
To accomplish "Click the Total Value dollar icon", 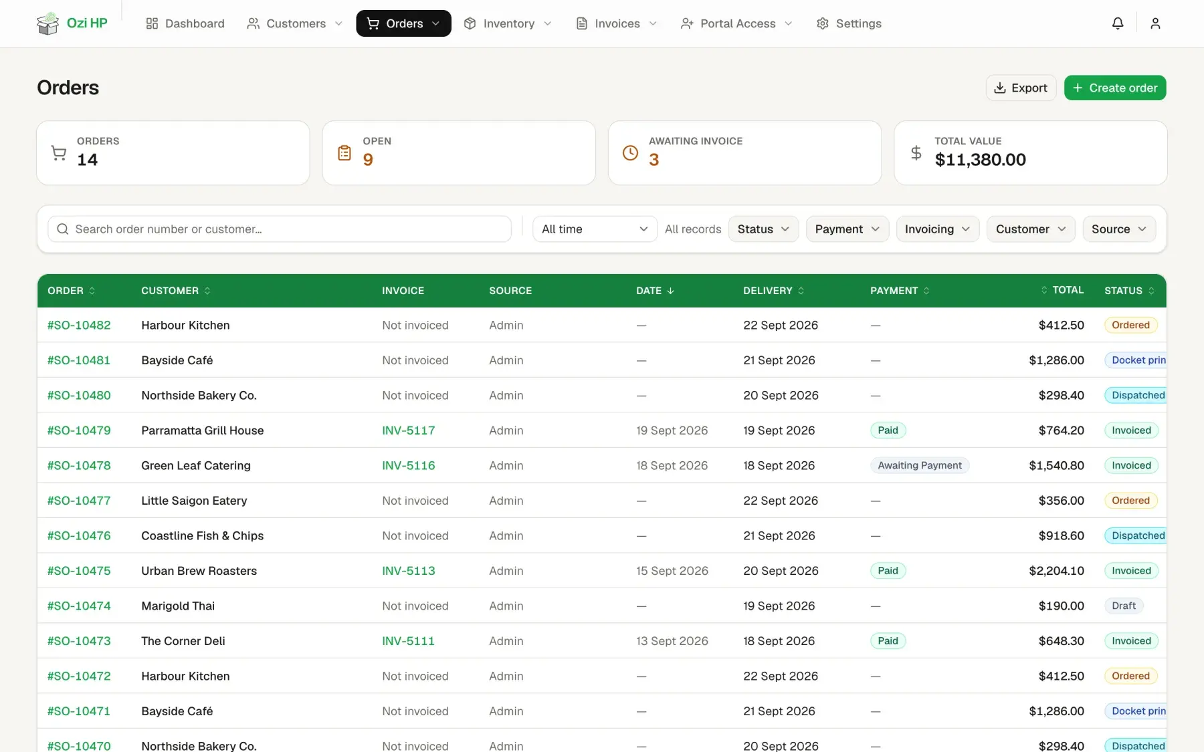I will (916, 153).
